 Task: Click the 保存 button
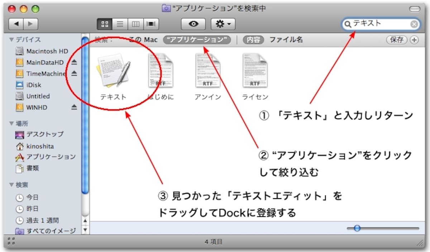tap(396, 40)
